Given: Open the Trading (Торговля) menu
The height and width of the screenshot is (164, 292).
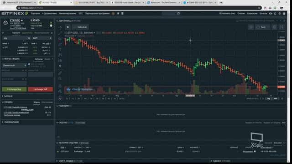Looking at the screenshot, I should [x=36, y=13].
